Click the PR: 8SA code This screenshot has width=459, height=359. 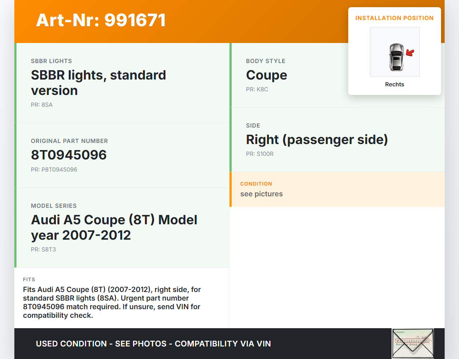coord(42,105)
